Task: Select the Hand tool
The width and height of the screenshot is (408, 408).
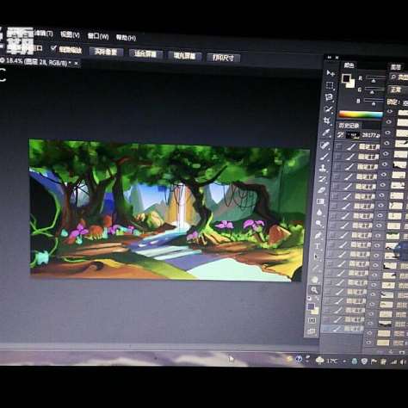Action: [315, 279]
